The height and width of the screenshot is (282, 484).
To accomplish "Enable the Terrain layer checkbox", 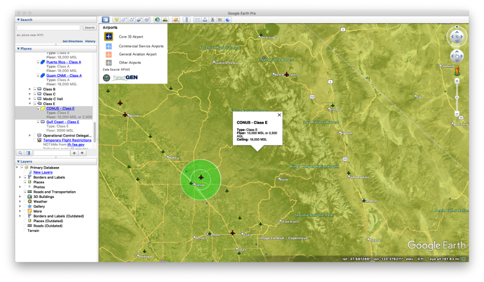I will click(25, 231).
